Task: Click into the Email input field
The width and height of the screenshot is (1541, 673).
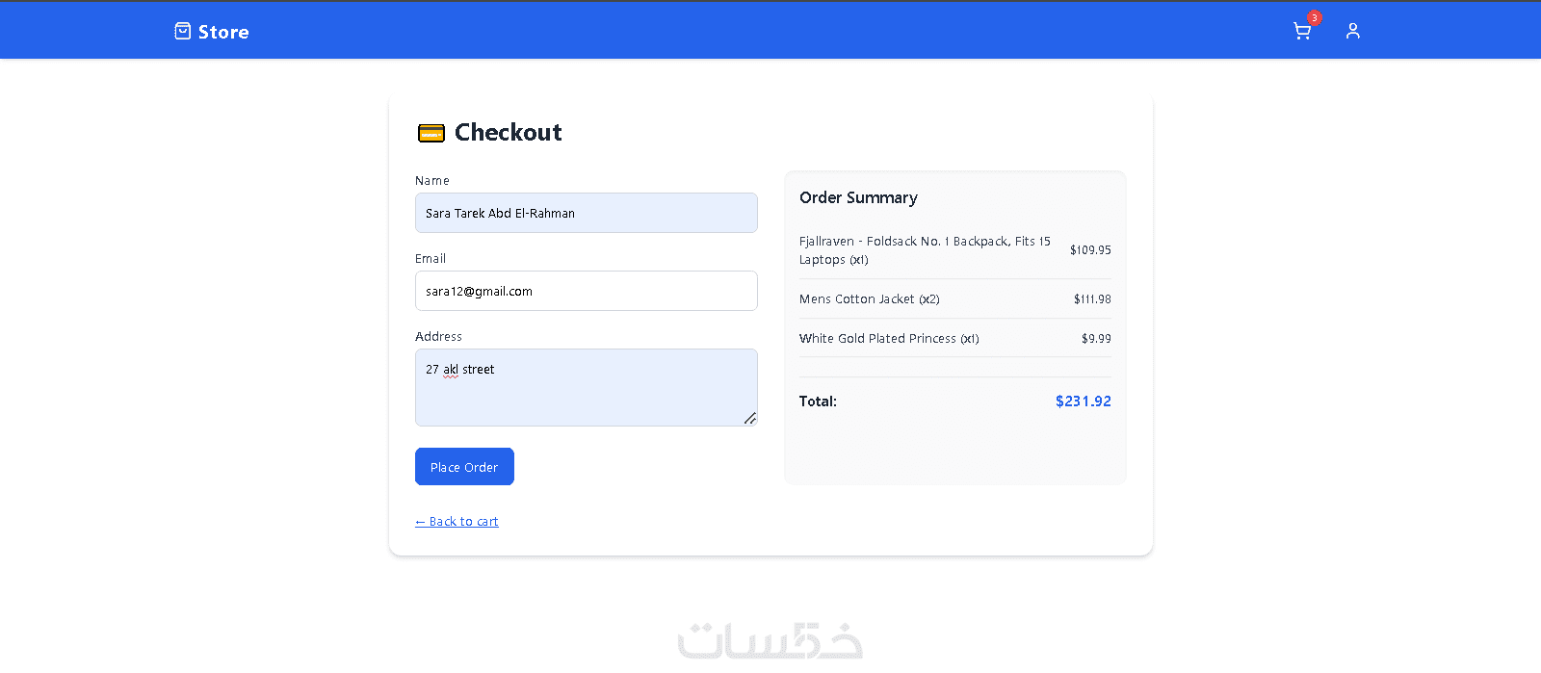Action: [x=586, y=291]
